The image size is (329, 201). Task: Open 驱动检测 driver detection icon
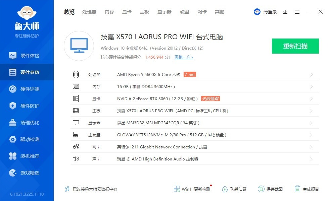13,139
